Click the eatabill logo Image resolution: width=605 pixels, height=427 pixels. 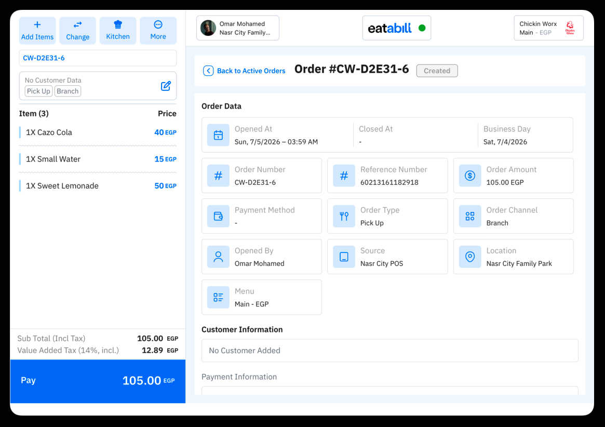pyautogui.click(x=389, y=28)
